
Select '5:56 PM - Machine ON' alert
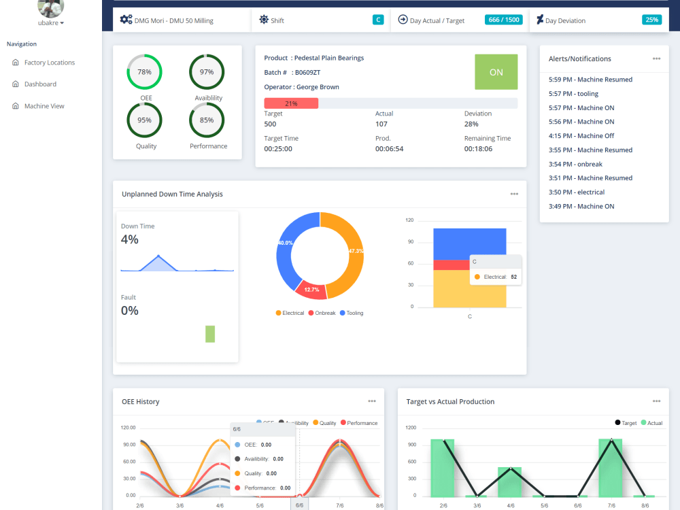(581, 122)
